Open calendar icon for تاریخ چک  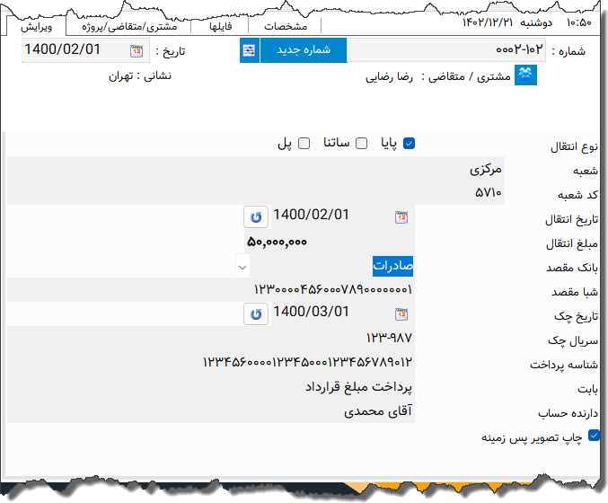click(x=401, y=314)
